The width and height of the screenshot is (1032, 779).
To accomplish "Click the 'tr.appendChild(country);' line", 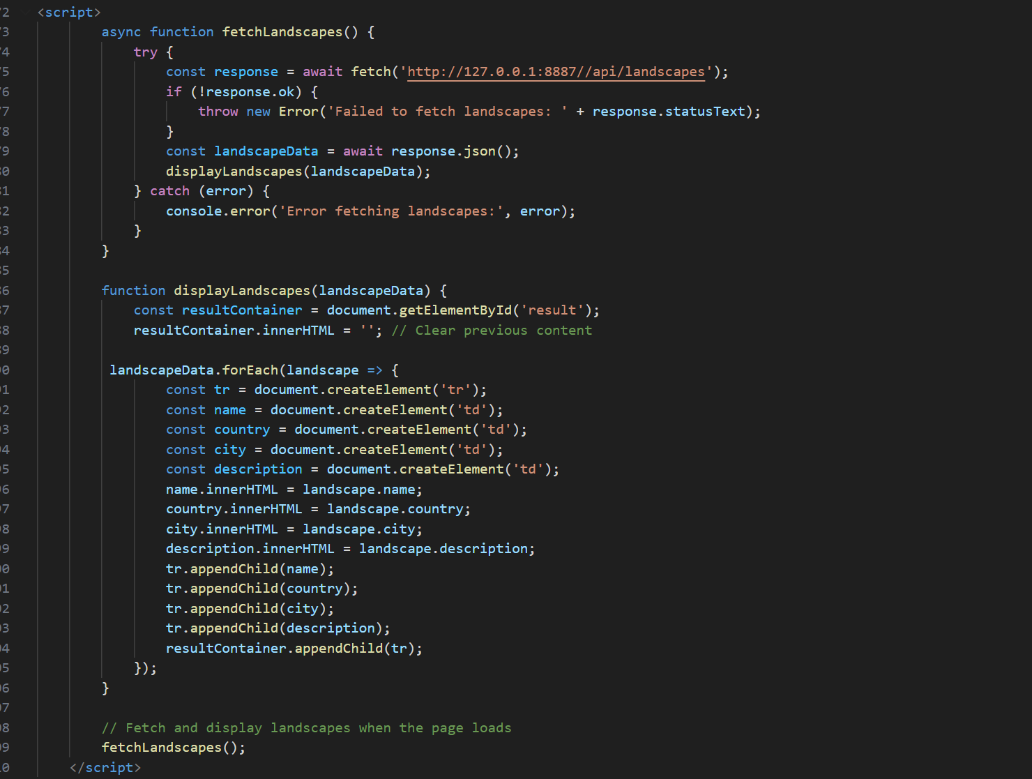I will [262, 589].
